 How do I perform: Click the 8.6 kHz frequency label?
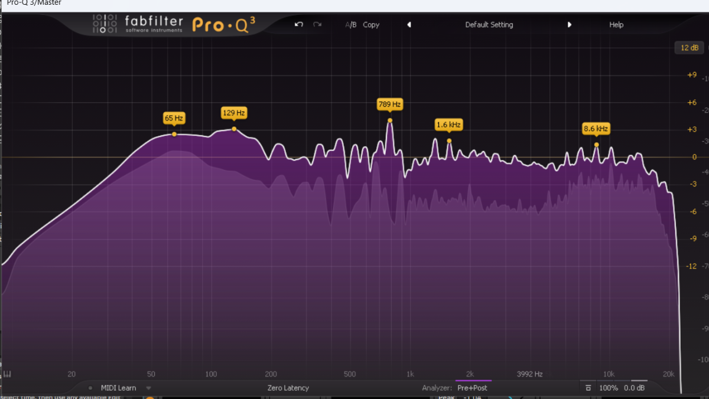[596, 128]
